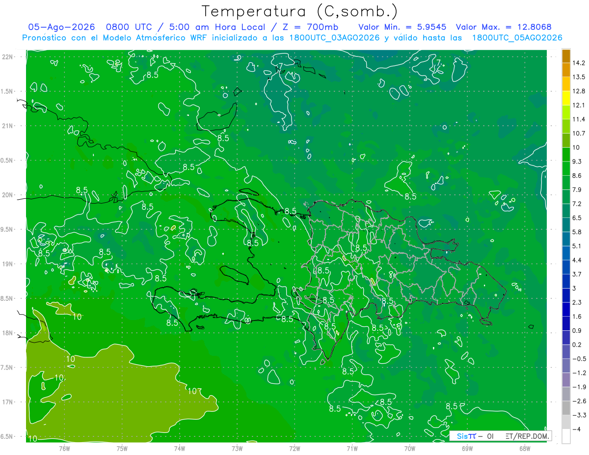This screenshot has height=455, width=589.
Task: Click the '18N' latitude axis label
Action: pos(8,333)
